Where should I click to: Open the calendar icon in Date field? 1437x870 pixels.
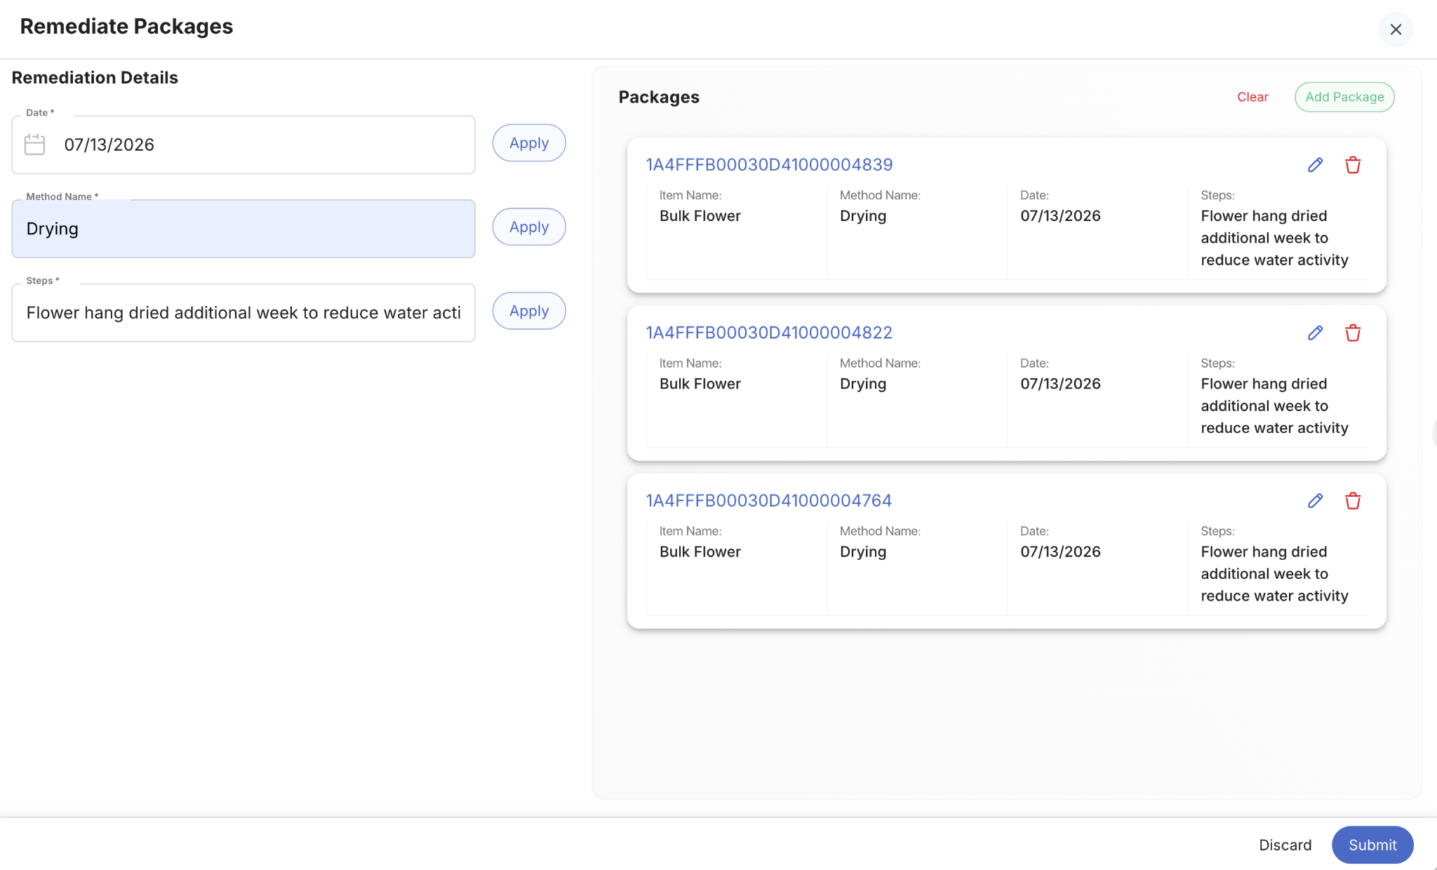[34, 145]
